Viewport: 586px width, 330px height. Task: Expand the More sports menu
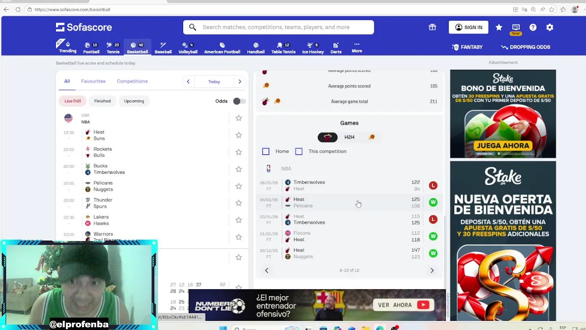(357, 47)
